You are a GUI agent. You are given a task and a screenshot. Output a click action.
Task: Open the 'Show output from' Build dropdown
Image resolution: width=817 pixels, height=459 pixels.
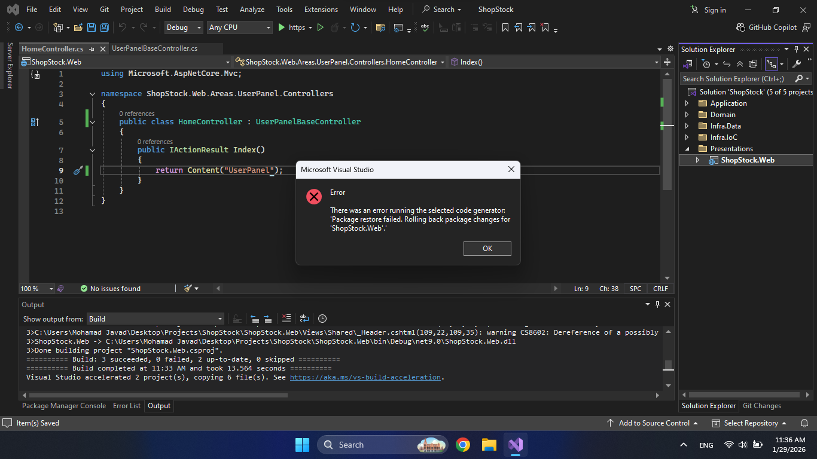(156, 319)
